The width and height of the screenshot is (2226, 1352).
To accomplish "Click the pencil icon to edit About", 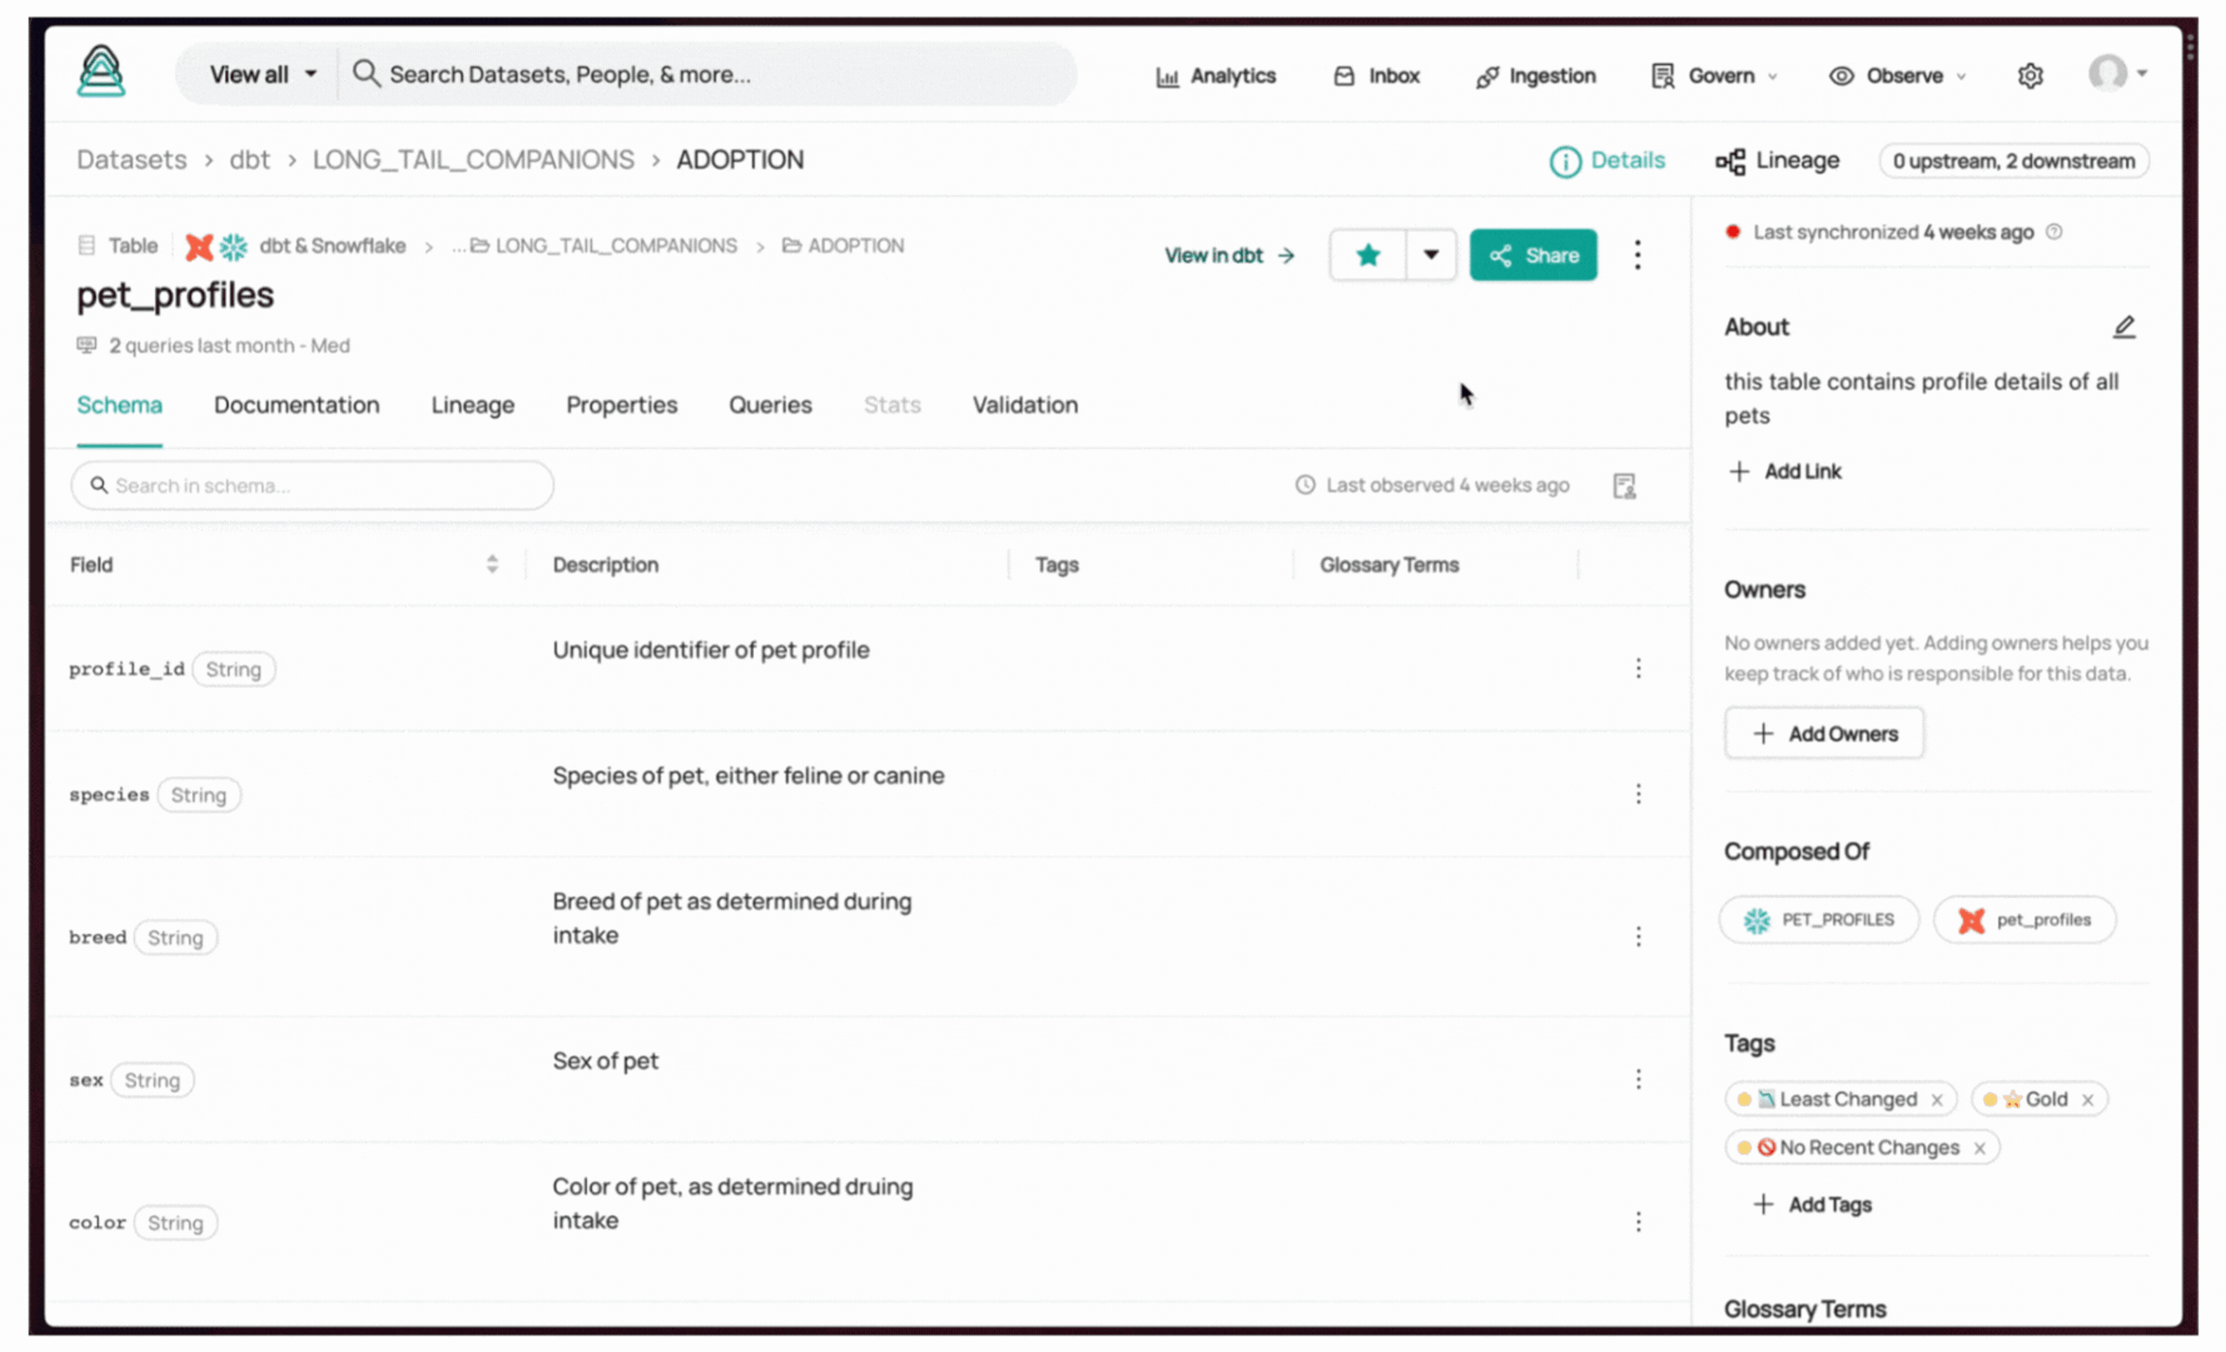I will point(2123,327).
